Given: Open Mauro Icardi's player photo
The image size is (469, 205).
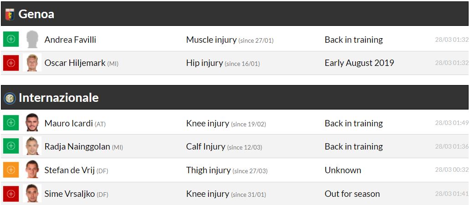Looking at the screenshot, I should [32, 123].
